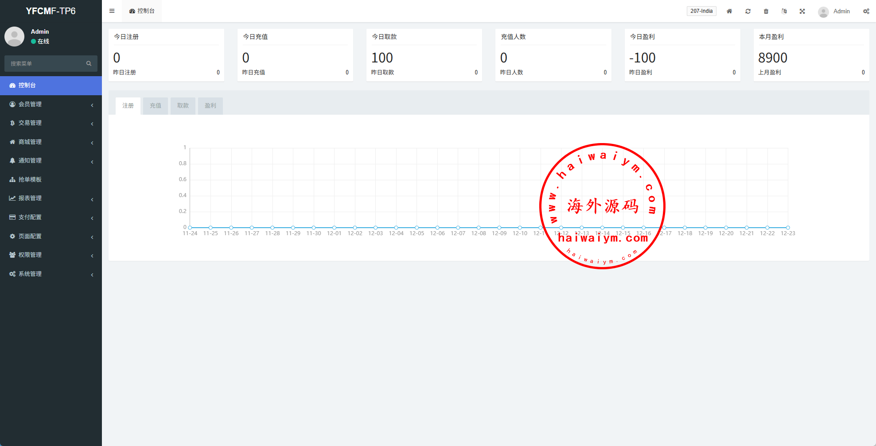Expand the 交易管理 sidebar menu

click(51, 123)
